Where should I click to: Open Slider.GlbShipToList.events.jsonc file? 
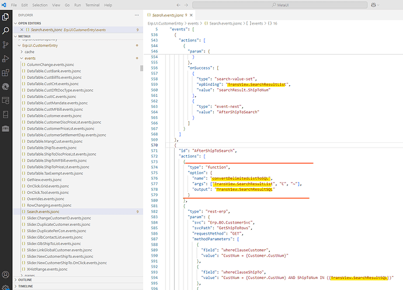tap(54, 244)
